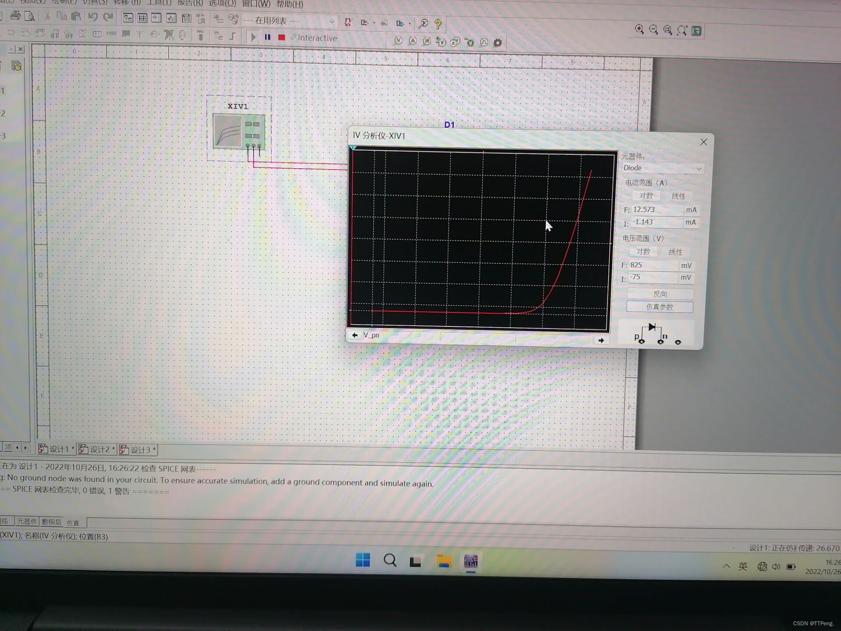841x631 pixels.
Task: Click the Cut scissors icon
Action: click(48, 17)
